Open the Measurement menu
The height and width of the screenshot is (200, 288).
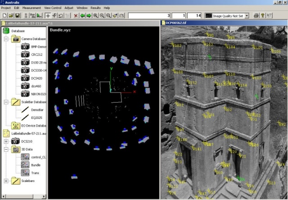(31, 8)
